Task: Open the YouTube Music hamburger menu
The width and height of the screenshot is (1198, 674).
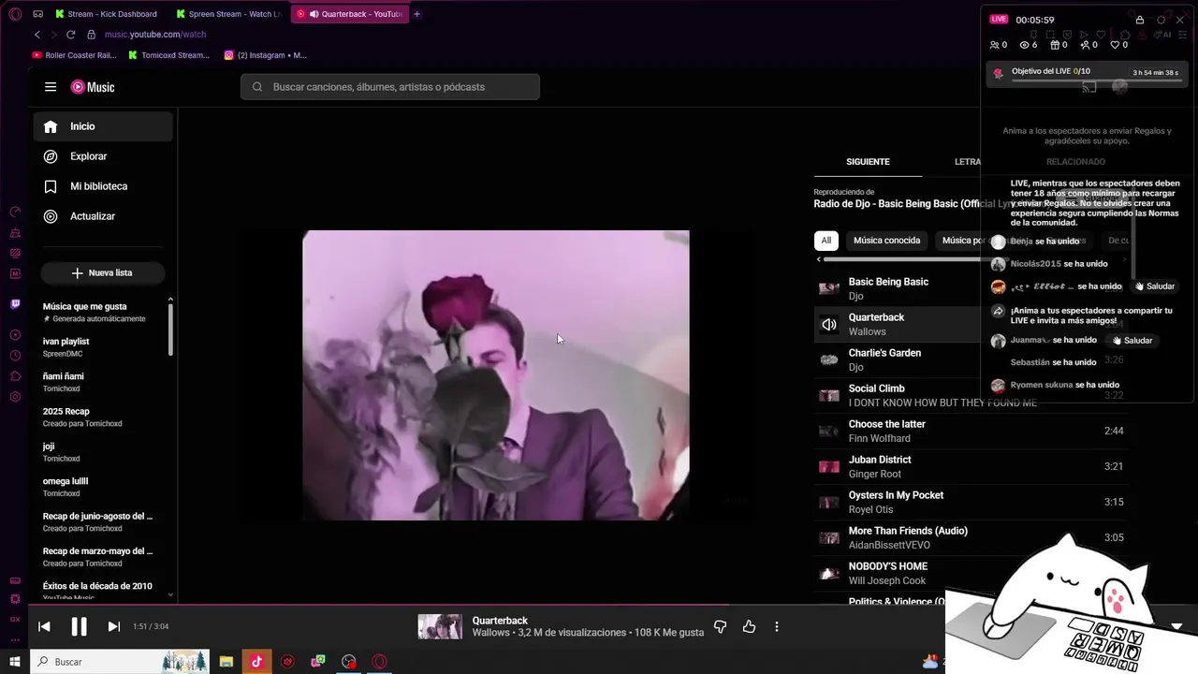Action: tap(51, 87)
